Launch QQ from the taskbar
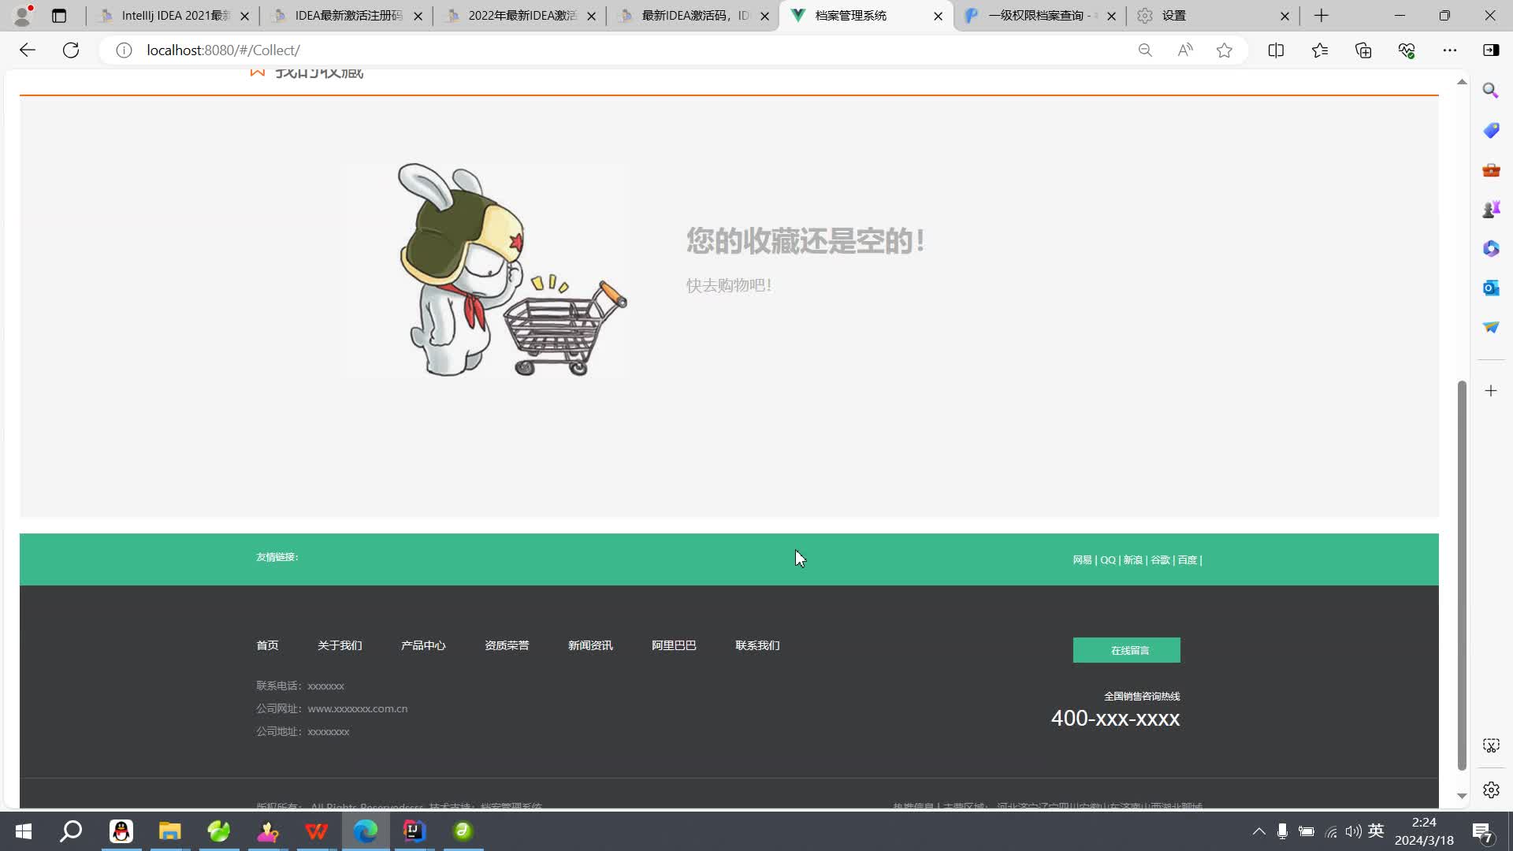Image resolution: width=1513 pixels, height=851 pixels. click(121, 831)
